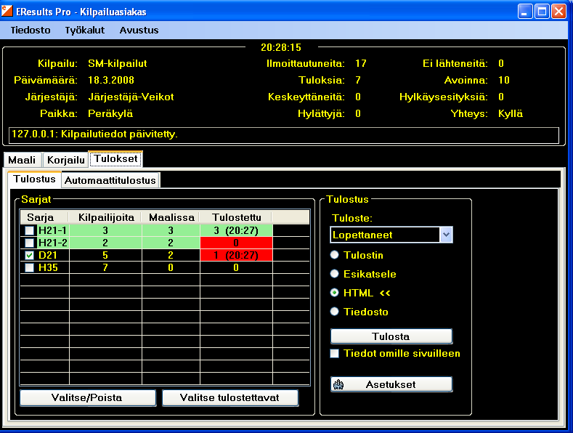Click the Ilmoittautuneita value 17

click(361, 64)
